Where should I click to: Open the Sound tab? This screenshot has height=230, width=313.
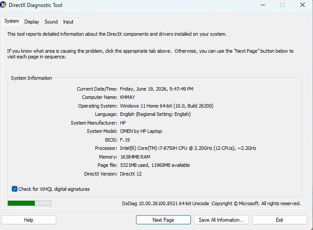click(51, 22)
